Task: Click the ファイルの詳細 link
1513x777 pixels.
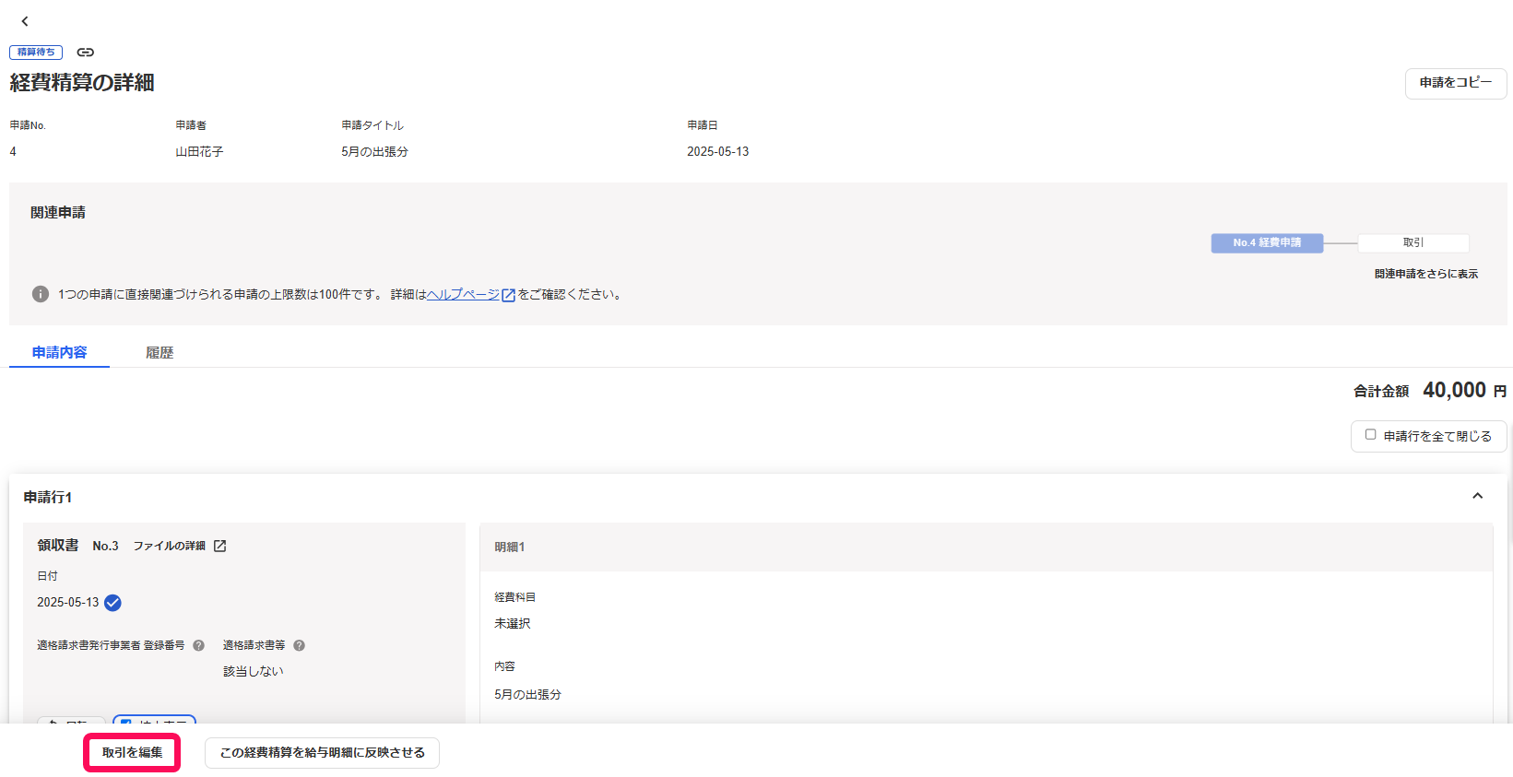Action: click(x=169, y=546)
